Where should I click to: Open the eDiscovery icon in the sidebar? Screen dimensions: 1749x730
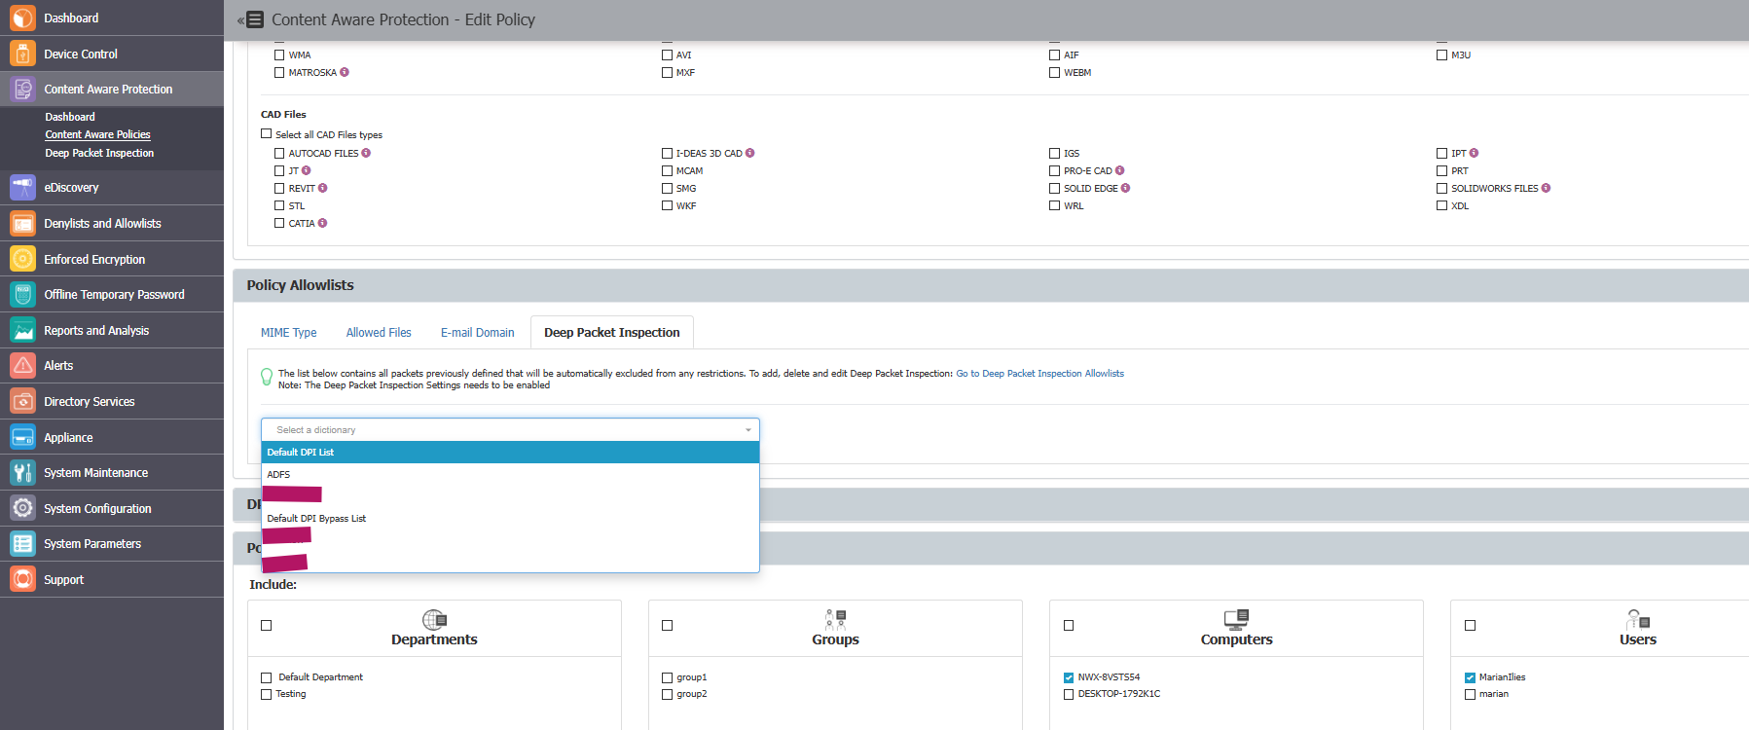point(22,187)
